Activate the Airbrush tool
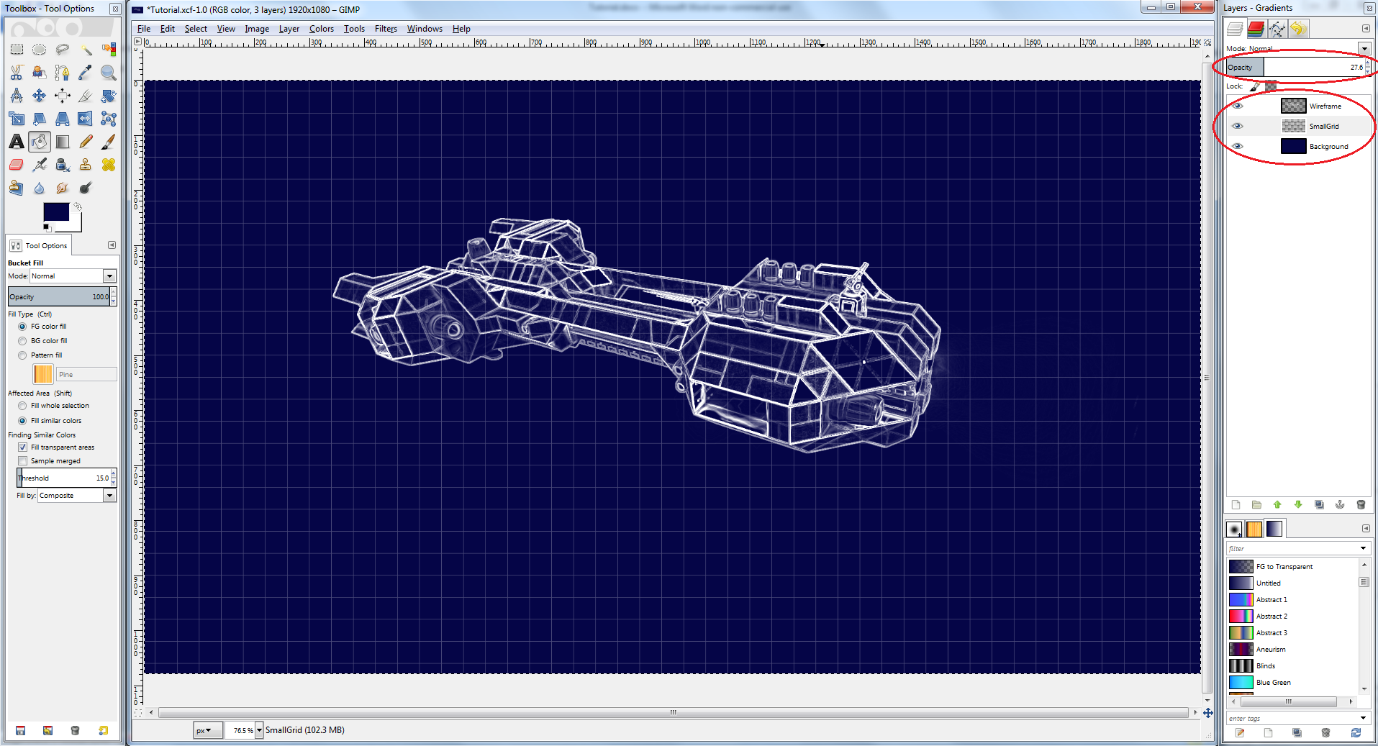The width and height of the screenshot is (1378, 746). point(40,165)
